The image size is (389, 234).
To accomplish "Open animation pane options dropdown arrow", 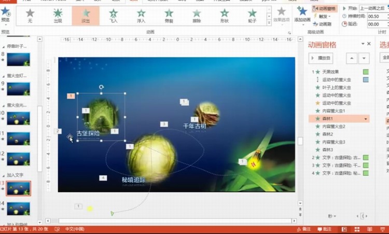I will tap(363, 44).
